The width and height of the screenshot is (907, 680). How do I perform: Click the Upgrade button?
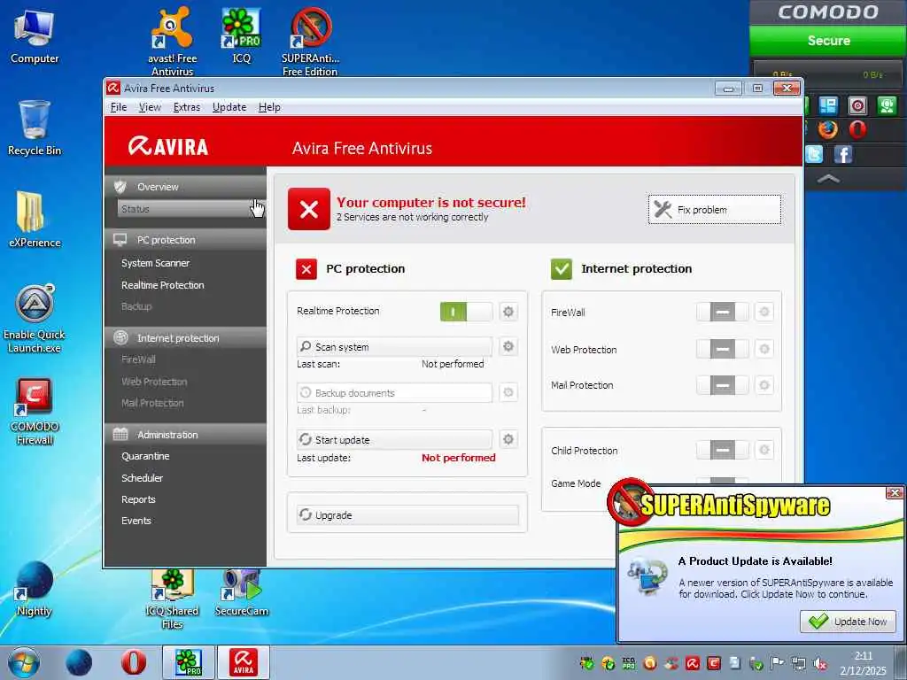click(x=407, y=514)
